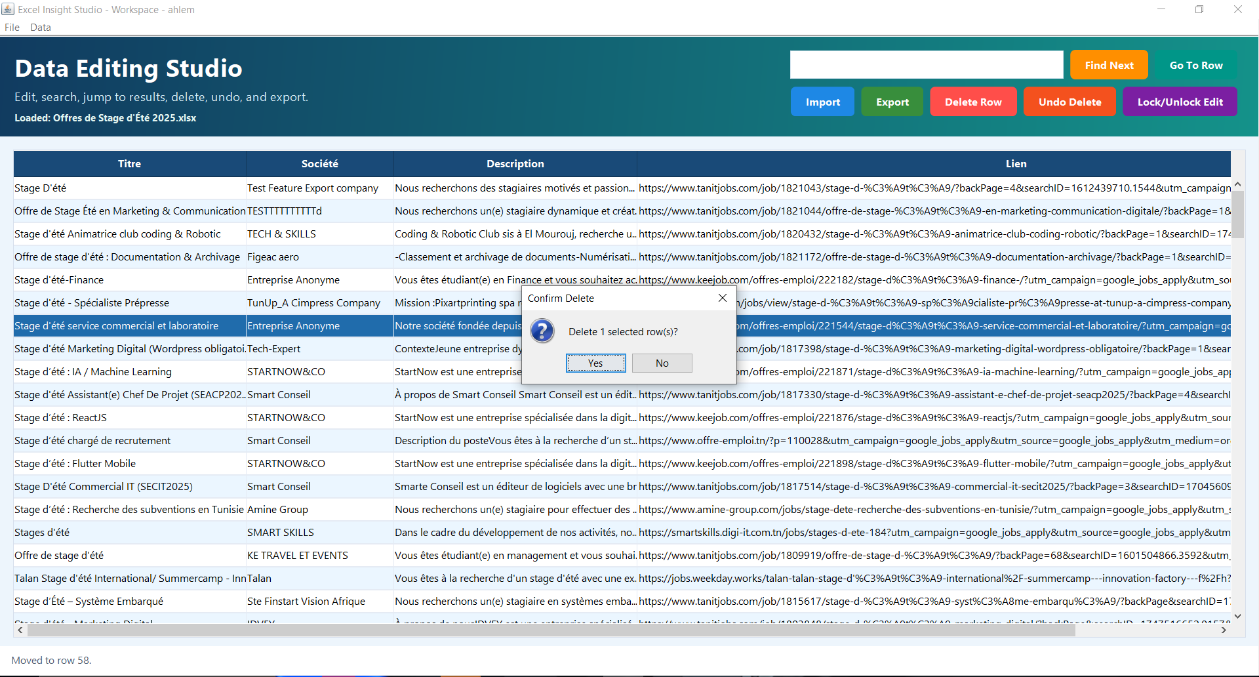Image resolution: width=1259 pixels, height=677 pixels.
Task: Toggle the Lock/Unlock Edit button
Action: [1180, 102]
